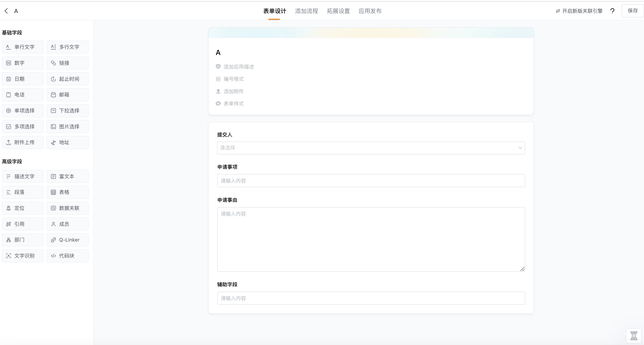Image resolution: width=644 pixels, height=345 pixels.
Task: Add a 多行文字 field
Action: coord(67,47)
